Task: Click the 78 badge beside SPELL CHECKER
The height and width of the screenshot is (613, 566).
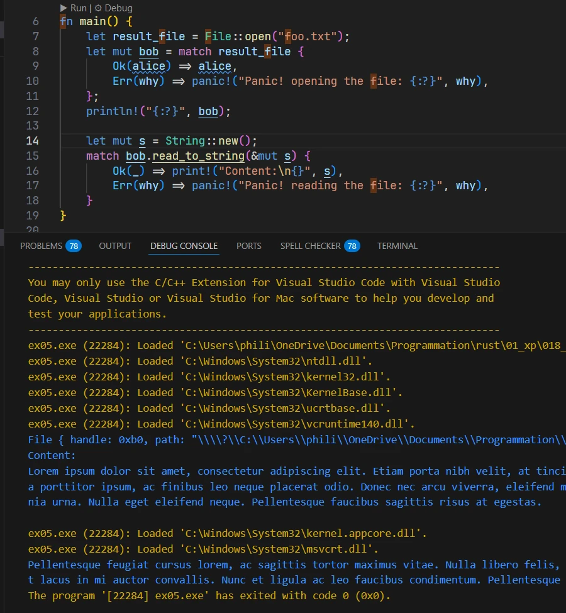Action: tap(352, 246)
